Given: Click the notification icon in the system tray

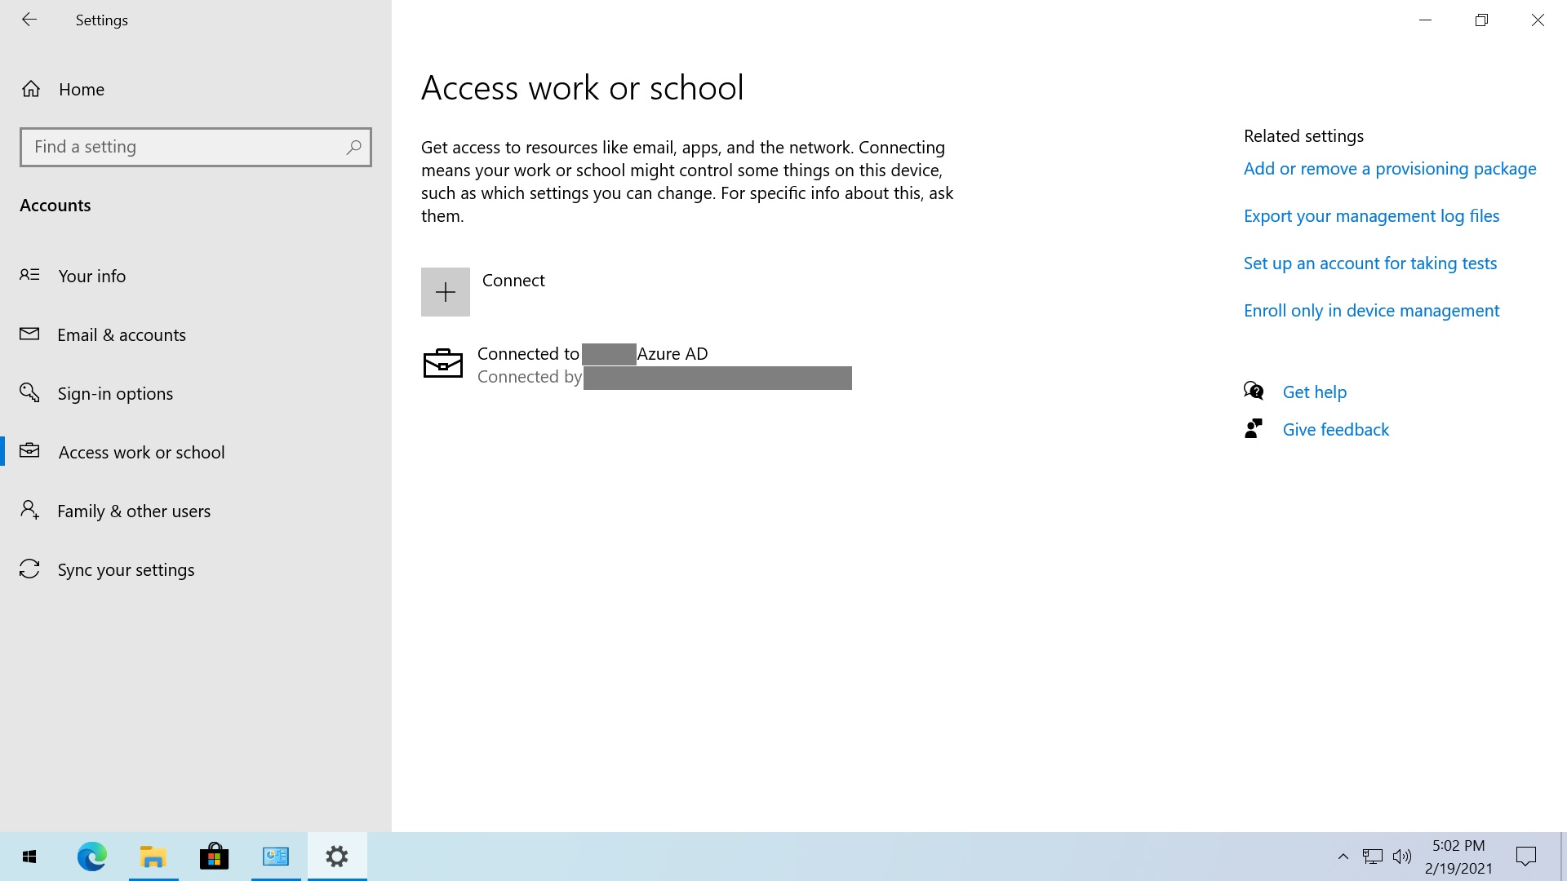Looking at the screenshot, I should [1527, 856].
